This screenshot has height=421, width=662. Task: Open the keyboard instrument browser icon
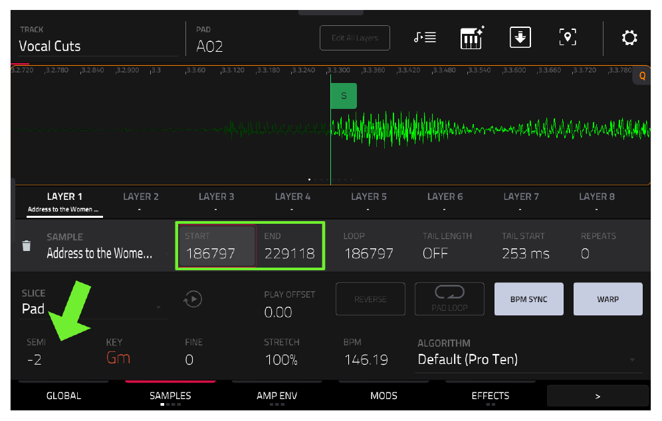(472, 38)
